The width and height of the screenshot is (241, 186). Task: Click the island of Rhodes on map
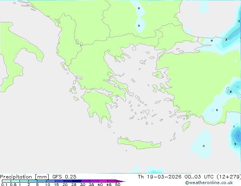click(x=186, y=126)
